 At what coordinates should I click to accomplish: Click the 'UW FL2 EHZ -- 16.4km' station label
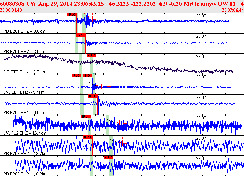[25, 133]
